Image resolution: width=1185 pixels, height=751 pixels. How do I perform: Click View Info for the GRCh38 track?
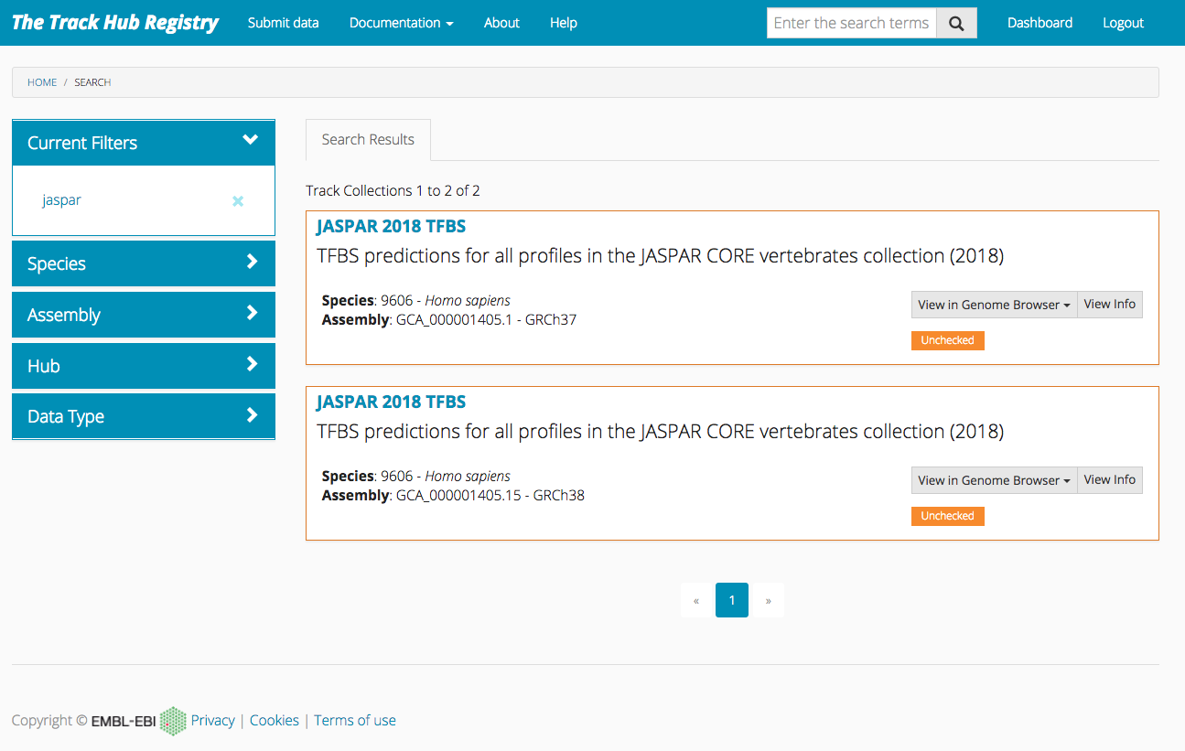coord(1110,480)
